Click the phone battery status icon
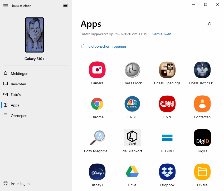The image size is (224, 191). pos(66,6)
